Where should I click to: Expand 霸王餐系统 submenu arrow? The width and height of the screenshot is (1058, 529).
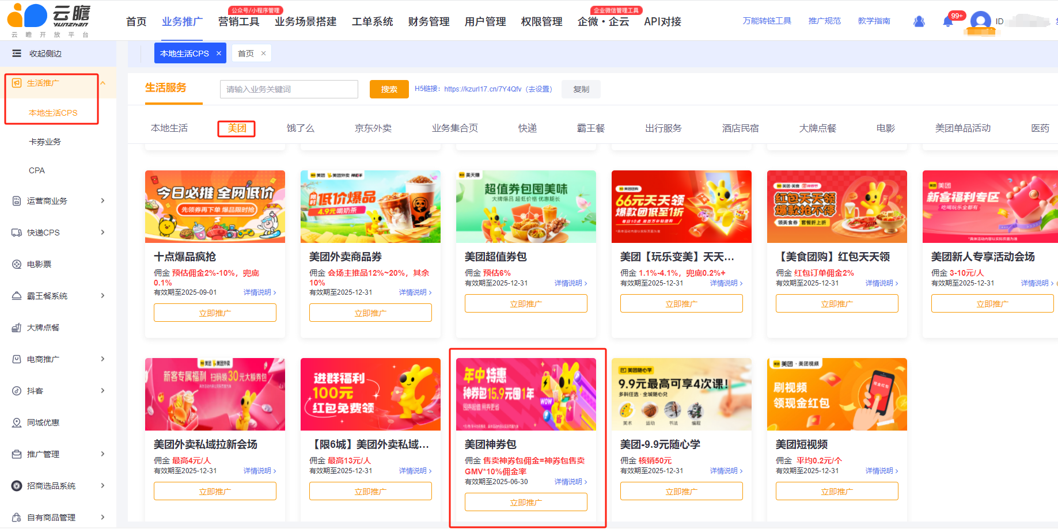click(103, 296)
